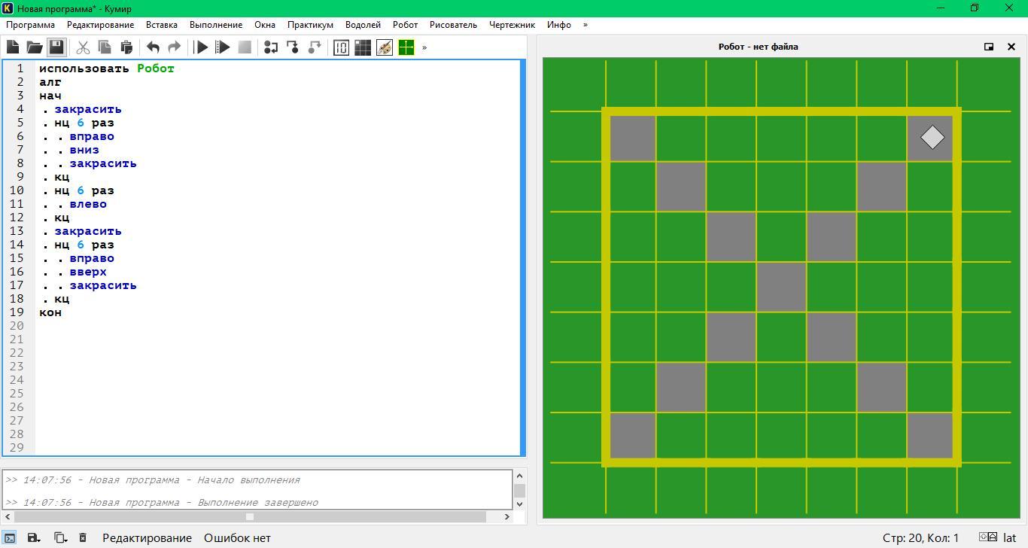Expand hidden toolbar items with chevron
The width and height of the screenshot is (1028, 548).
[x=424, y=47]
